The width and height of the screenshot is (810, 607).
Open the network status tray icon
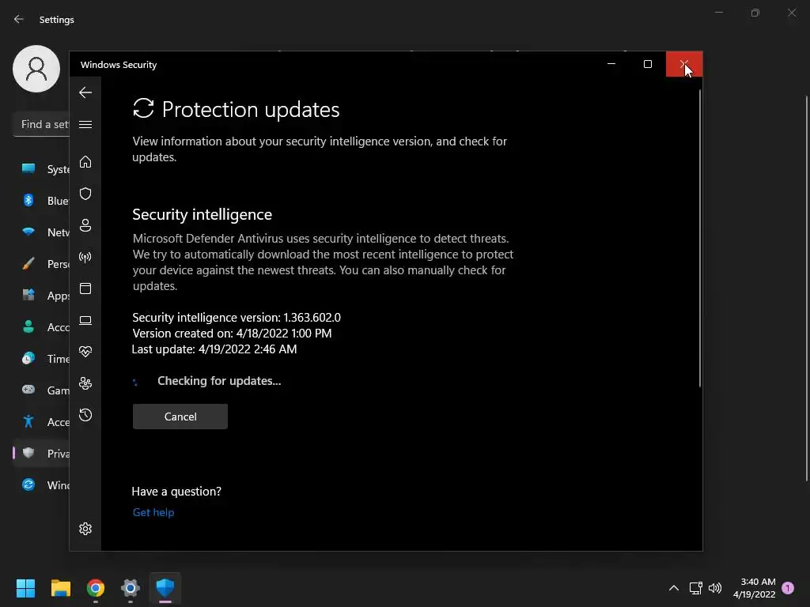pos(696,587)
